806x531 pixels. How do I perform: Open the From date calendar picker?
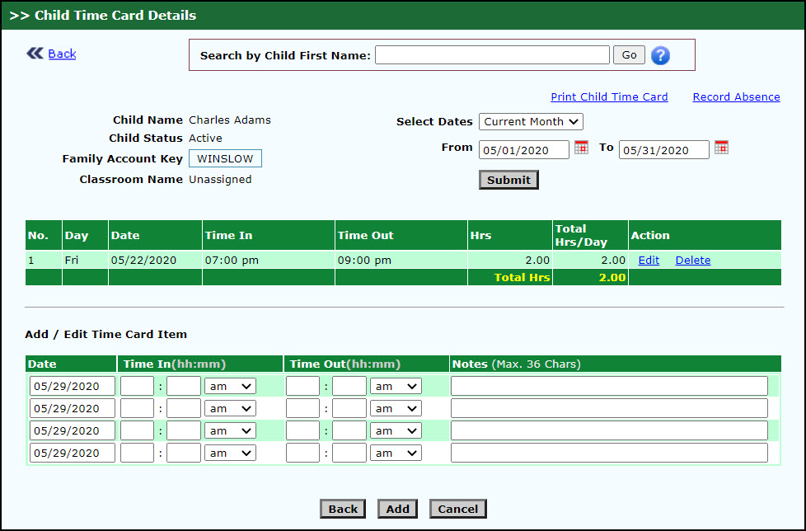tap(581, 148)
